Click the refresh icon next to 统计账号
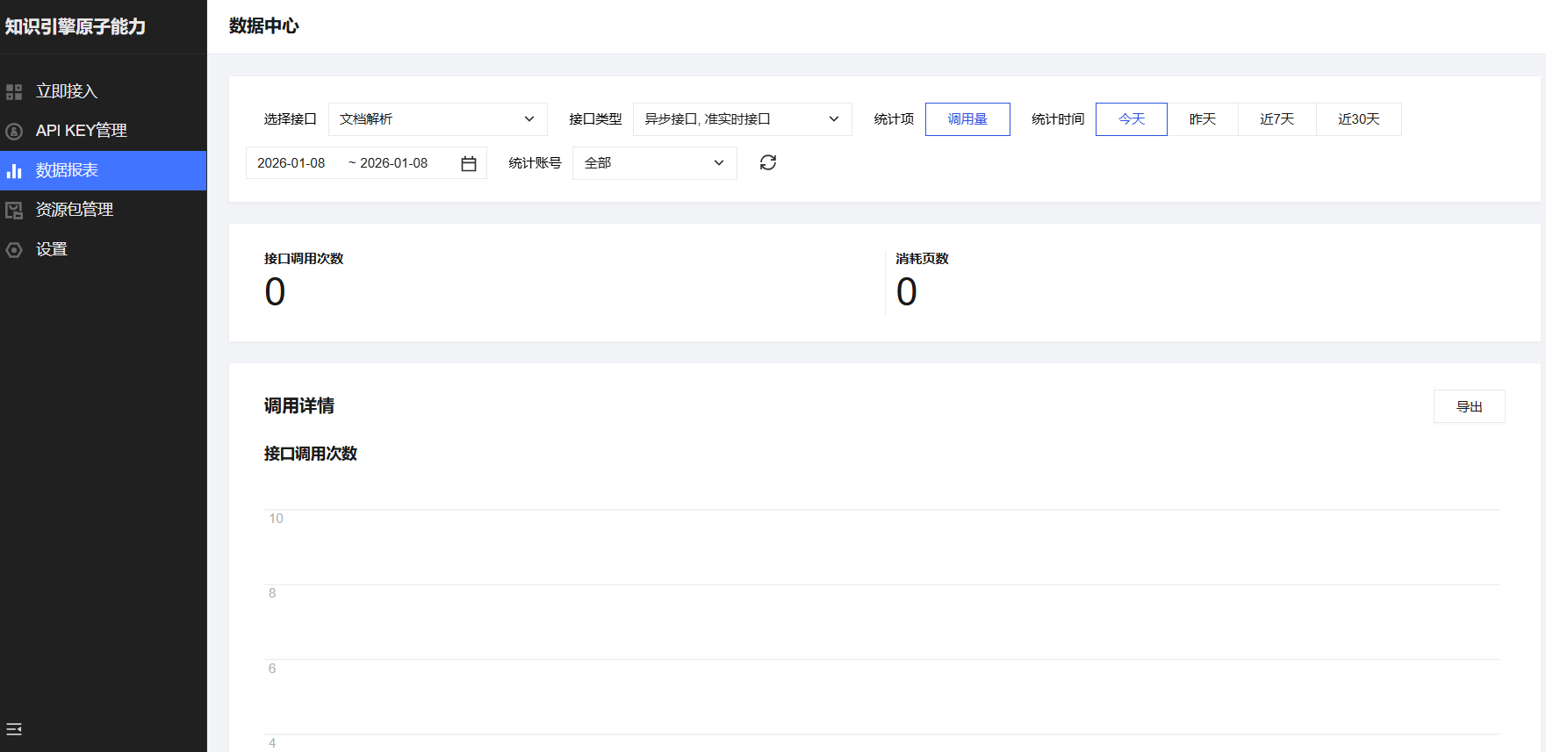Viewport: 1546px width, 752px height. [768, 162]
